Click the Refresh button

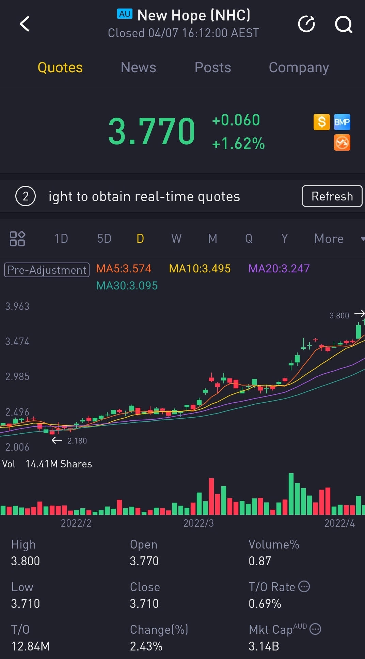pyautogui.click(x=332, y=196)
